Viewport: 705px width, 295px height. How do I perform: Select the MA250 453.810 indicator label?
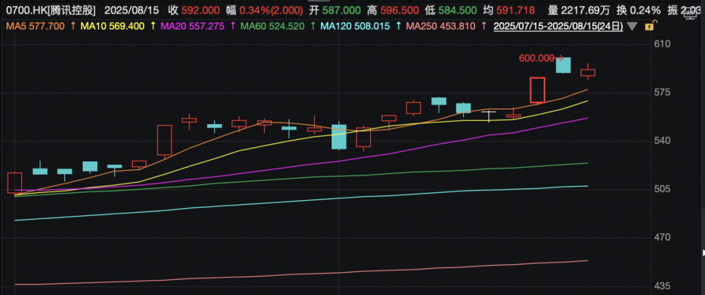coord(441,27)
